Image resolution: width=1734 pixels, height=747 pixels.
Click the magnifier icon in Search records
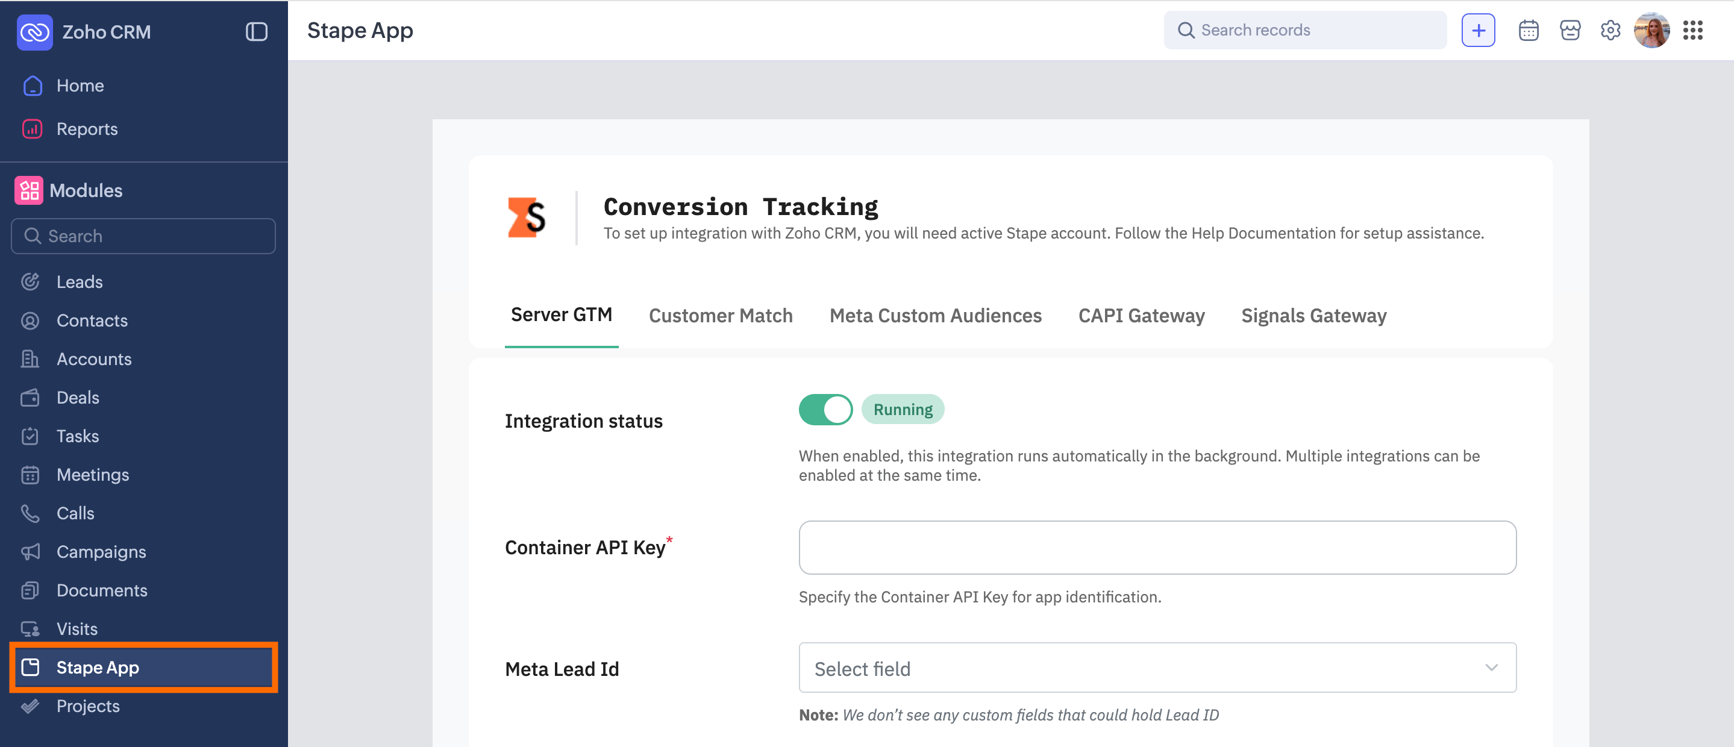point(1186,30)
